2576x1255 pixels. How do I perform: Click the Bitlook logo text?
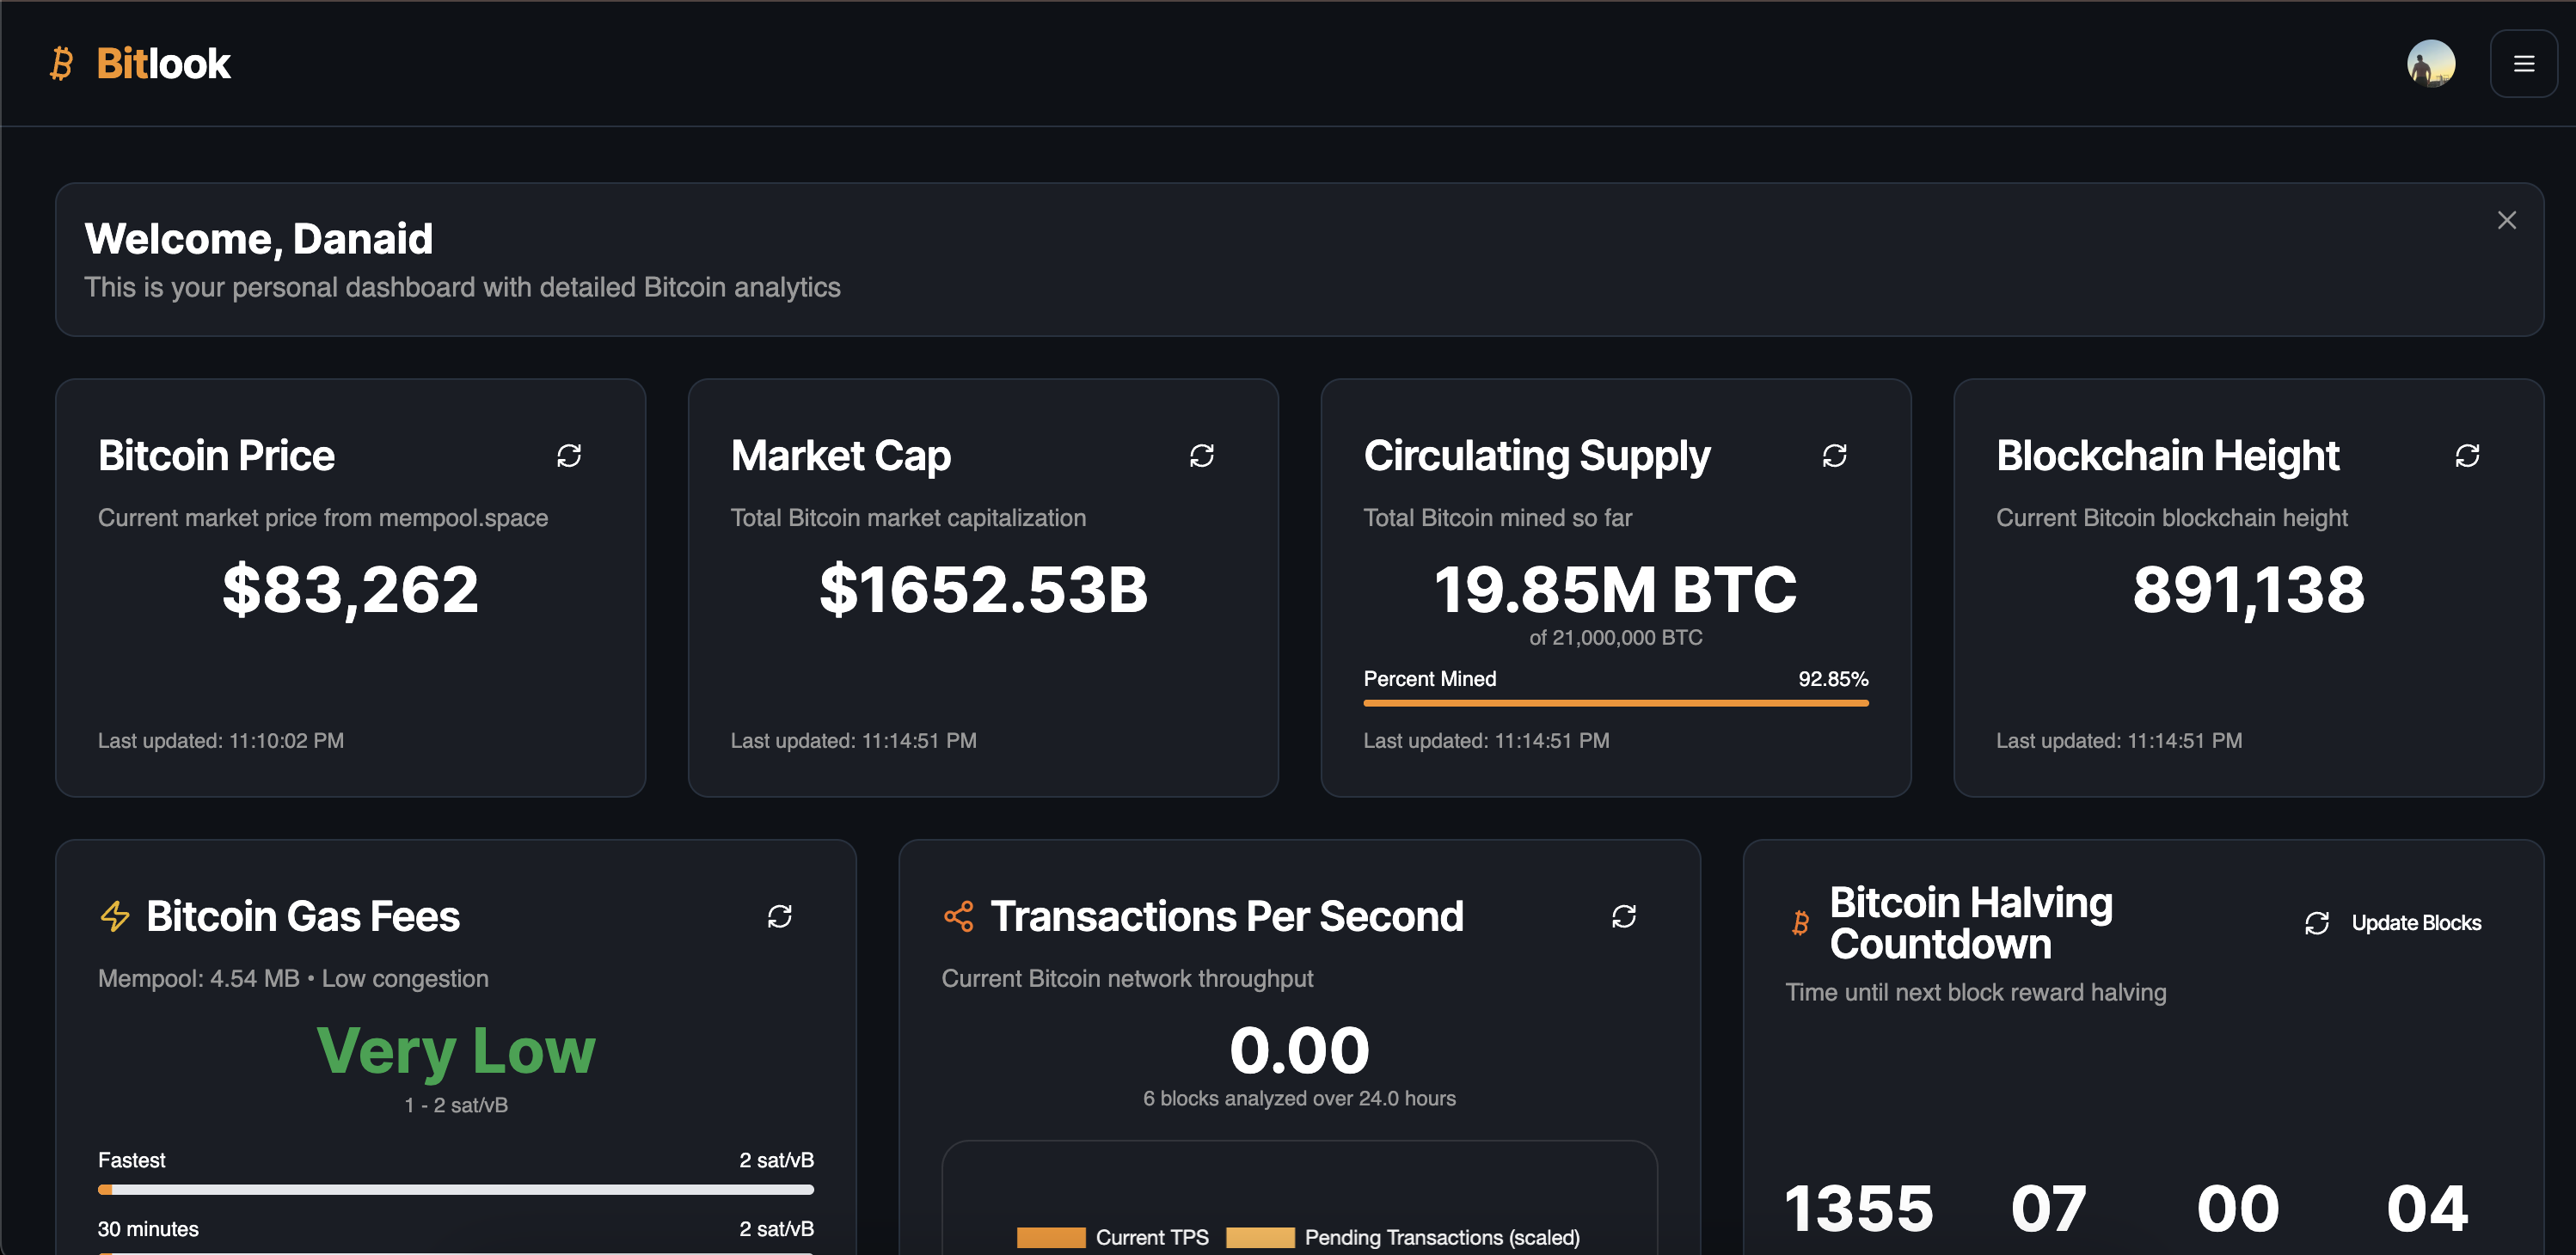[x=163, y=64]
